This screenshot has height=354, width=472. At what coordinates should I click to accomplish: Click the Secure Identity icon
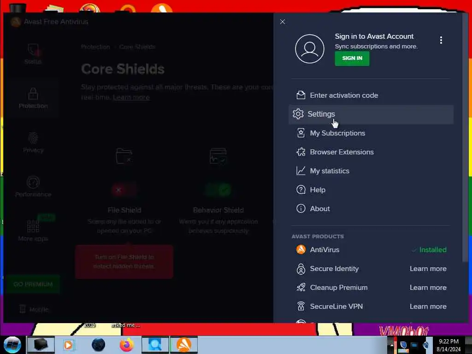pos(301,269)
